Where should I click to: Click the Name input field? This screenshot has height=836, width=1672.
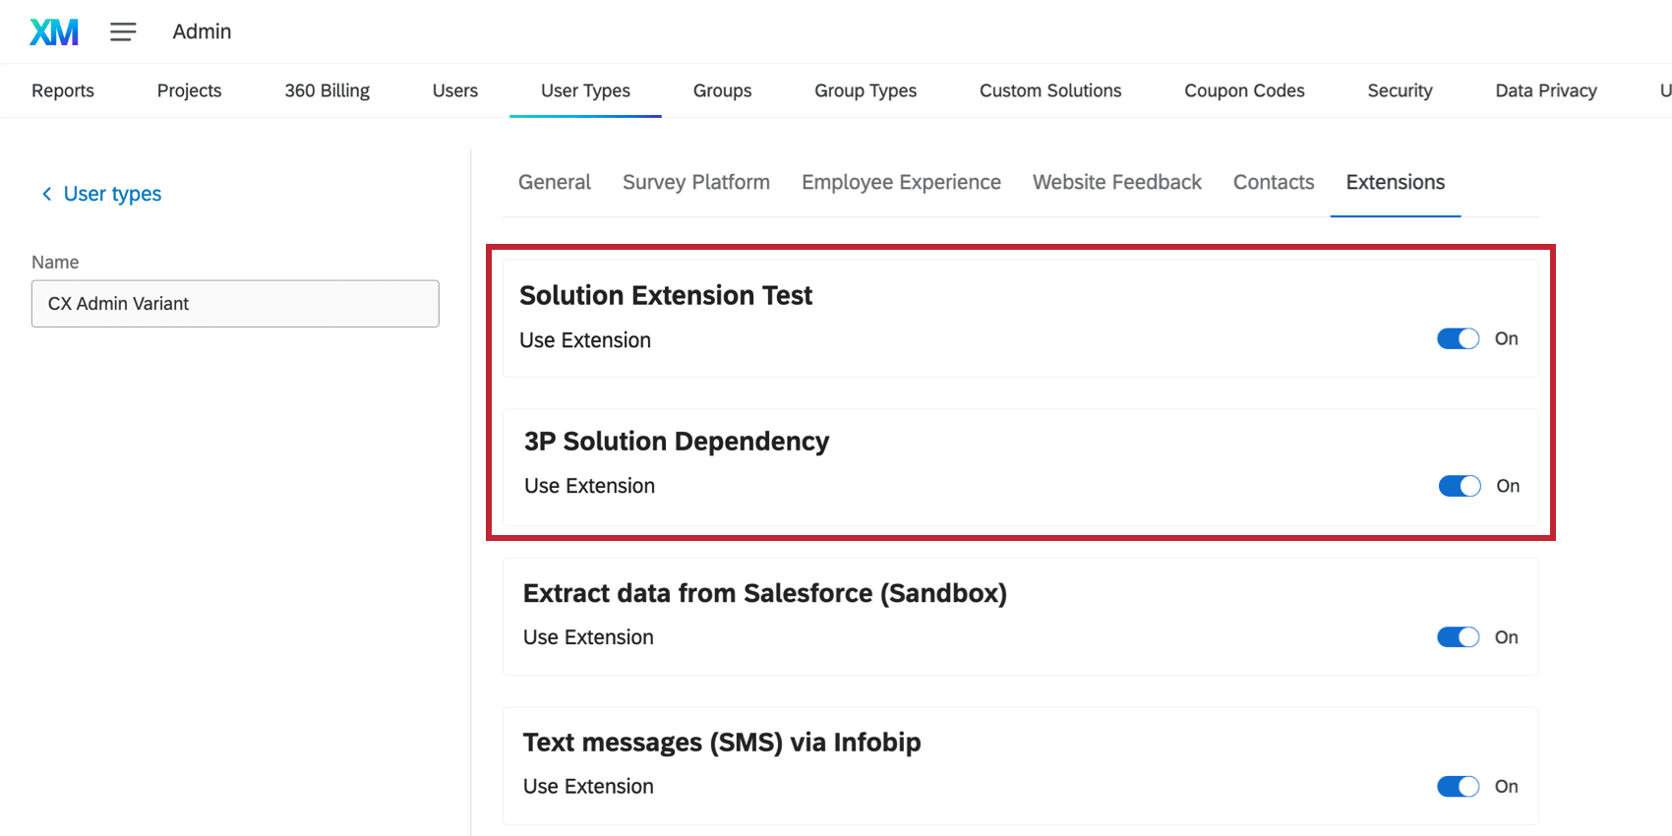pyautogui.click(x=235, y=304)
